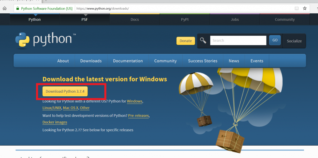This screenshot has width=318, height=158.
Task: Click 'Looking for Python 2.7?' text
Action: (x=62, y=130)
